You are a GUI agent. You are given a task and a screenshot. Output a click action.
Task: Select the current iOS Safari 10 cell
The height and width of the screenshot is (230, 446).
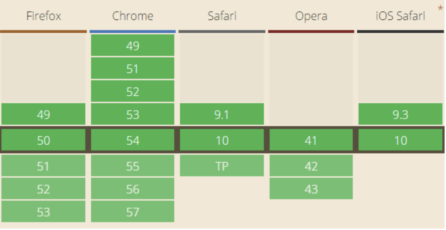(x=400, y=140)
